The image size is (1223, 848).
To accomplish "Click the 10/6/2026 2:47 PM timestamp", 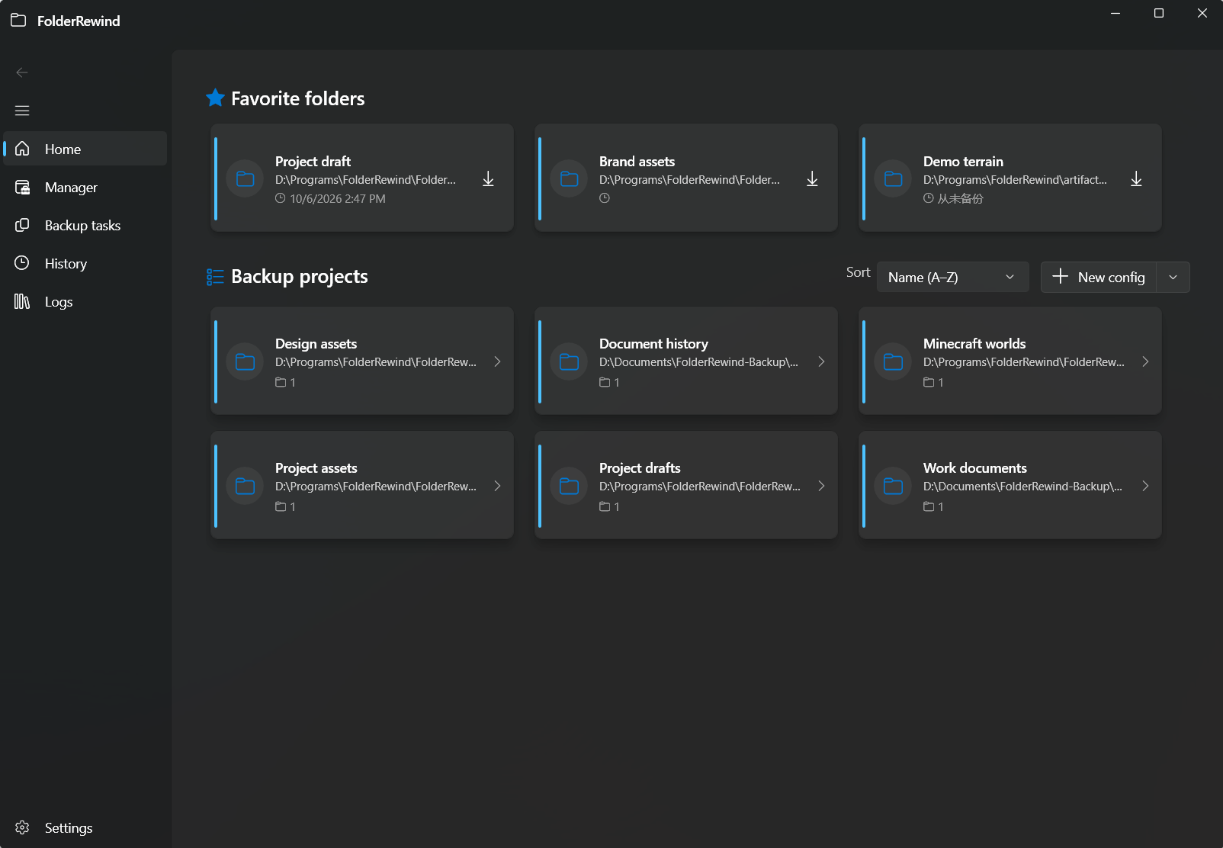I will (x=338, y=198).
